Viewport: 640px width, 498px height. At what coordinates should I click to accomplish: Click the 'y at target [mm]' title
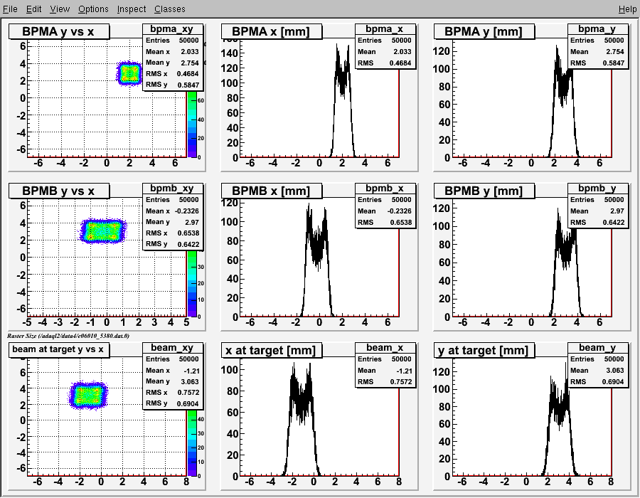click(484, 350)
